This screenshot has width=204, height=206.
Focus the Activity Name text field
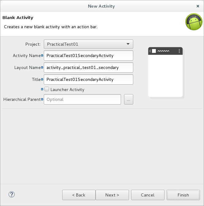pos(89,55)
